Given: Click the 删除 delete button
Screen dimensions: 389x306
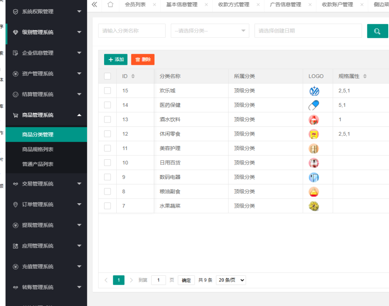Looking at the screenshot, I should [x=142, y=60].
